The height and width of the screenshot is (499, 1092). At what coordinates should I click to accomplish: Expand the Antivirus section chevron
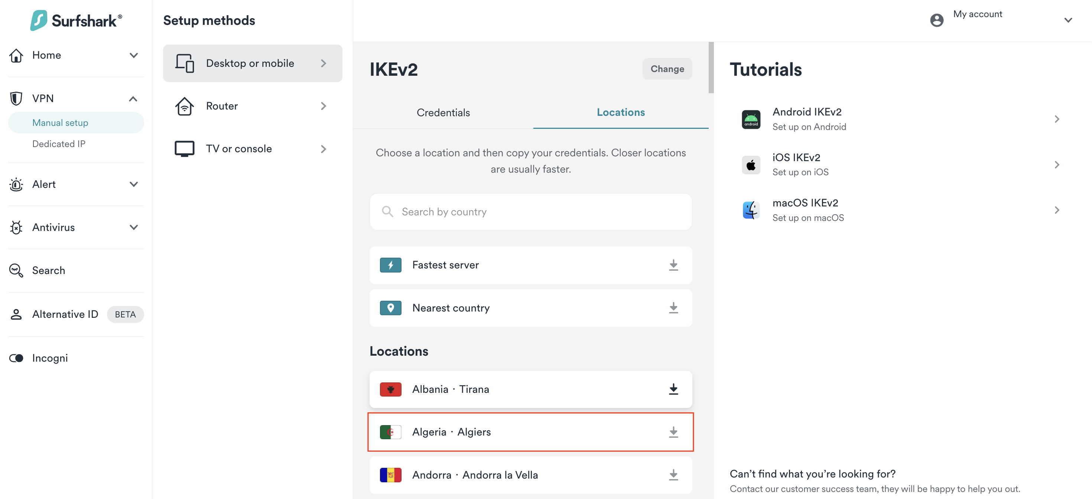[134, 228]
